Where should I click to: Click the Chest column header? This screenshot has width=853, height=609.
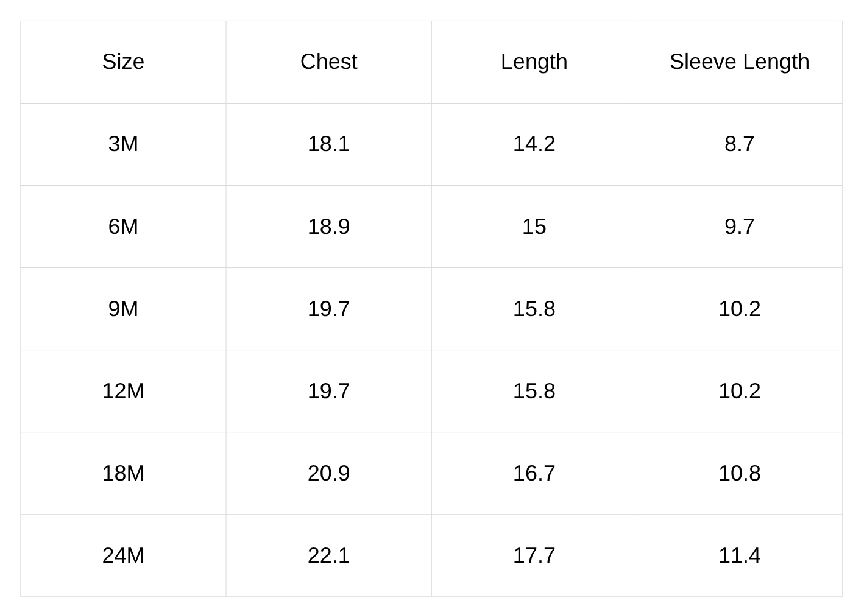pyautogui.click(x=328, y=62)
